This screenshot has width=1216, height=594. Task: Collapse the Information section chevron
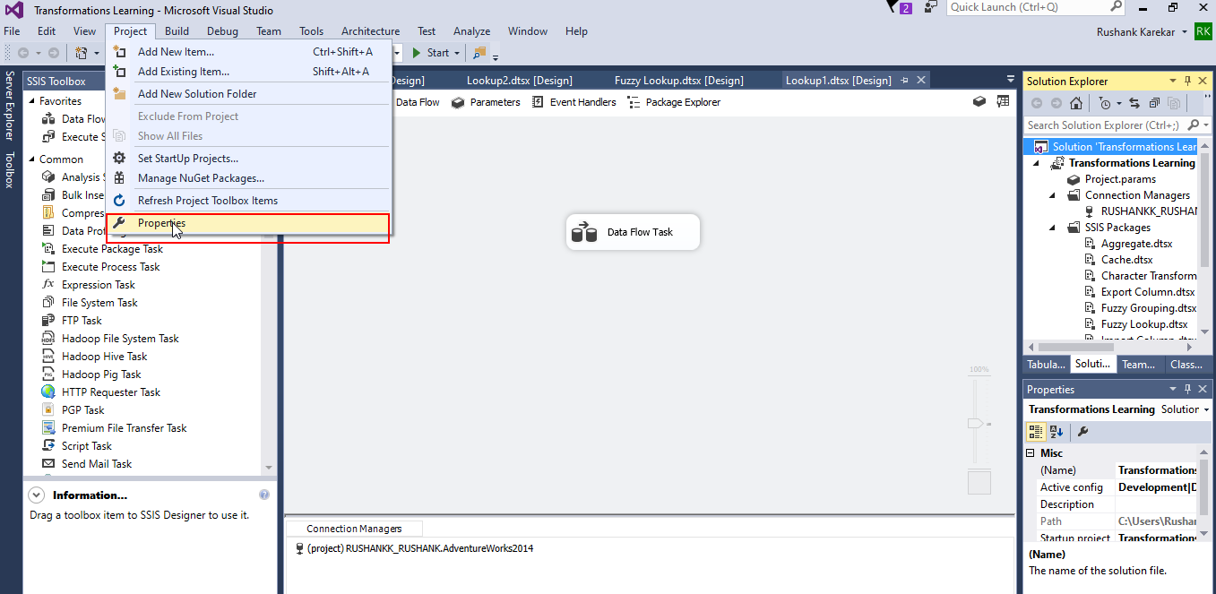click(x=37, y=495)
